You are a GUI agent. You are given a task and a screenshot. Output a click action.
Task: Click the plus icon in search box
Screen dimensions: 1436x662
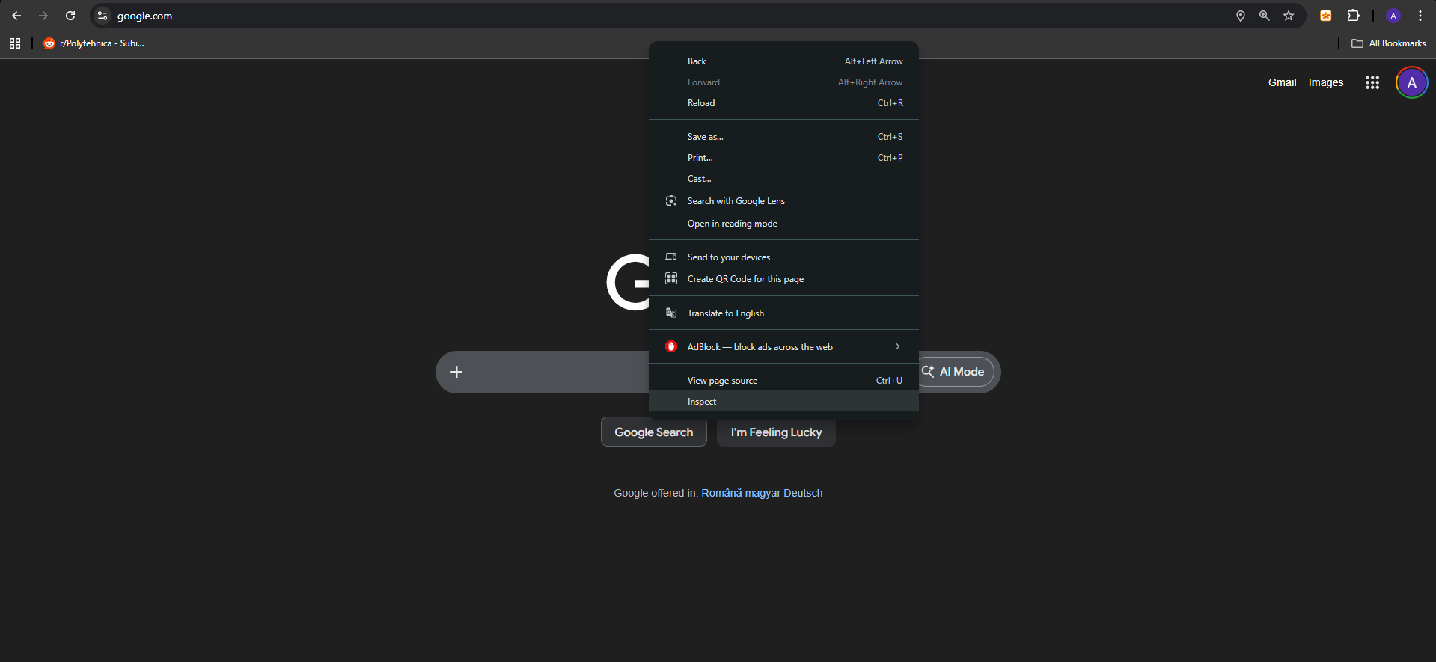[x=456, y=372]
